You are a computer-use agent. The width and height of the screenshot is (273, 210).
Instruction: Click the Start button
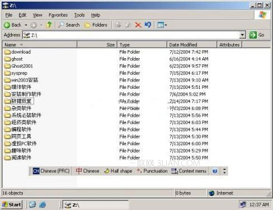[12, 204]
